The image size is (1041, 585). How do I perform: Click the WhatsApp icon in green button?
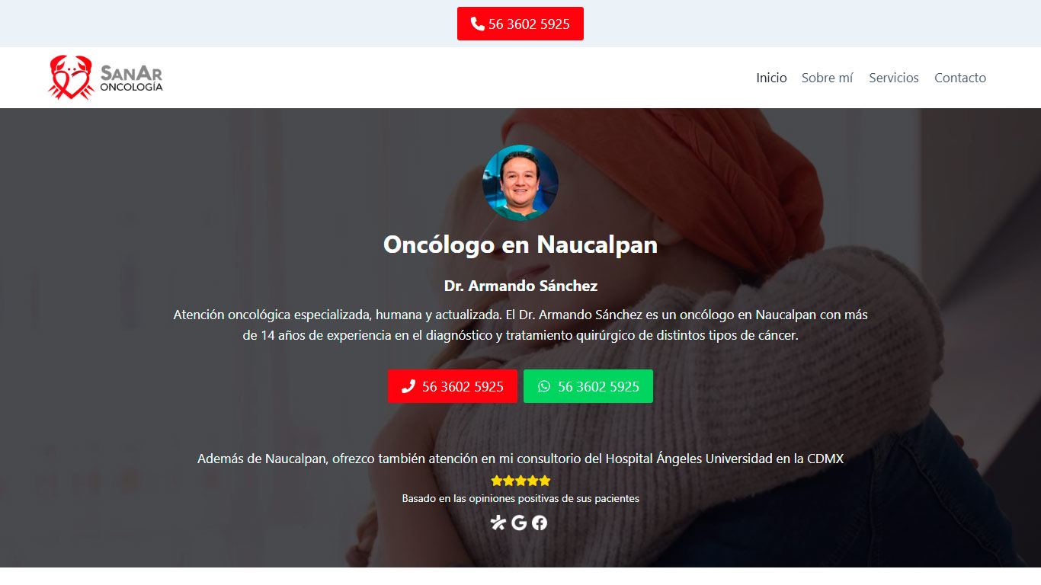(x=544, y=386)
